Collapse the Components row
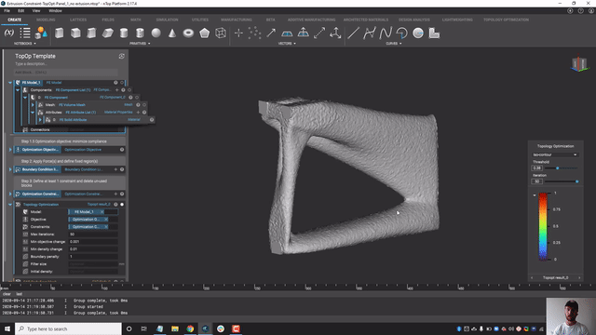Viewport: 596px width, 335px height. click(x=18, y=90)
